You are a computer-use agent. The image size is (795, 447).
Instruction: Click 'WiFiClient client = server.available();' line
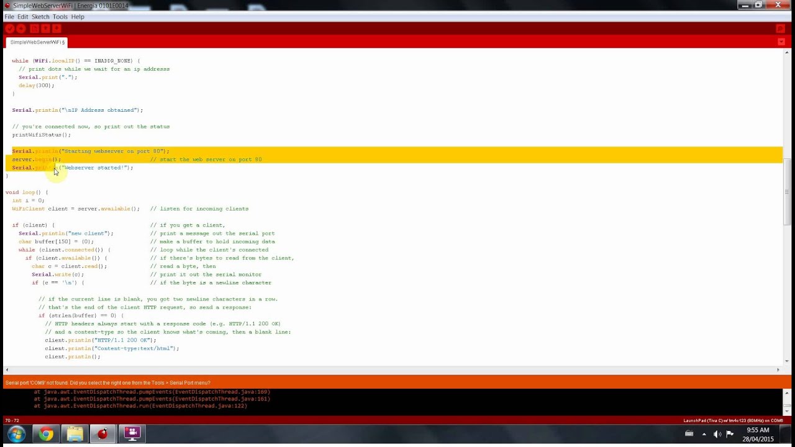[76, 209]
